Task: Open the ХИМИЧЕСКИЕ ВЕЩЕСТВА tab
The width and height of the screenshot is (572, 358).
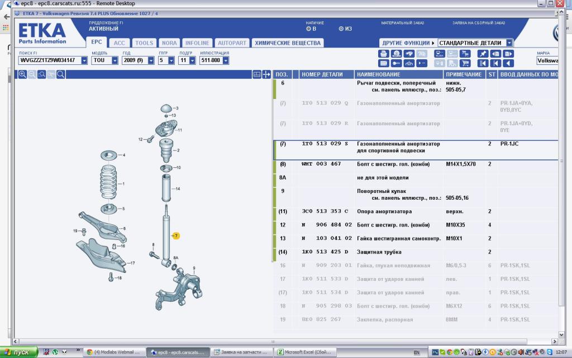Action: 288,43
